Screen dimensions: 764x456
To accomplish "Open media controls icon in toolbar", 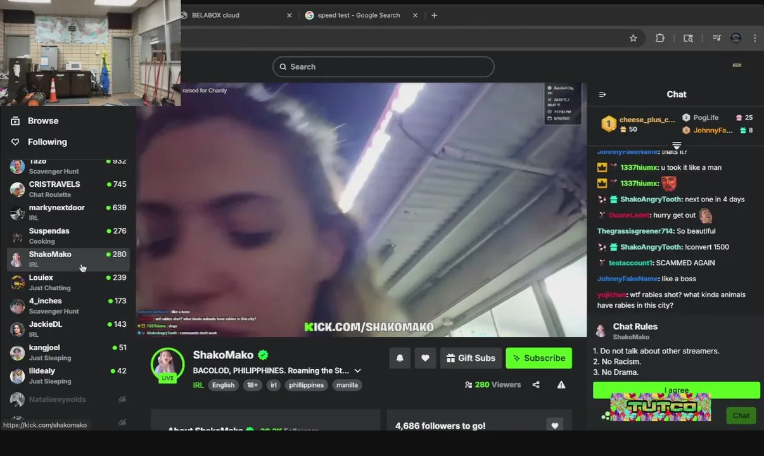I will [x=716, y=38].
